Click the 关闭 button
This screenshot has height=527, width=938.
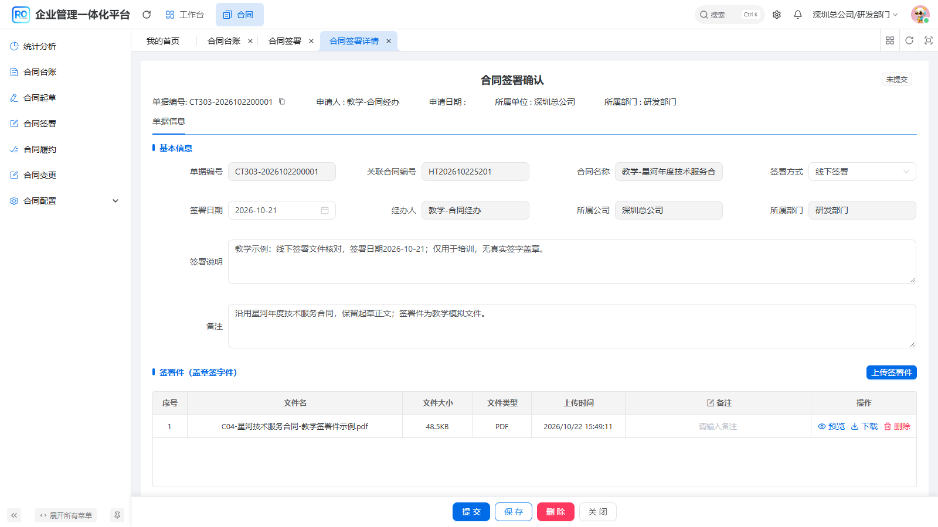click(x=598, y=512)
